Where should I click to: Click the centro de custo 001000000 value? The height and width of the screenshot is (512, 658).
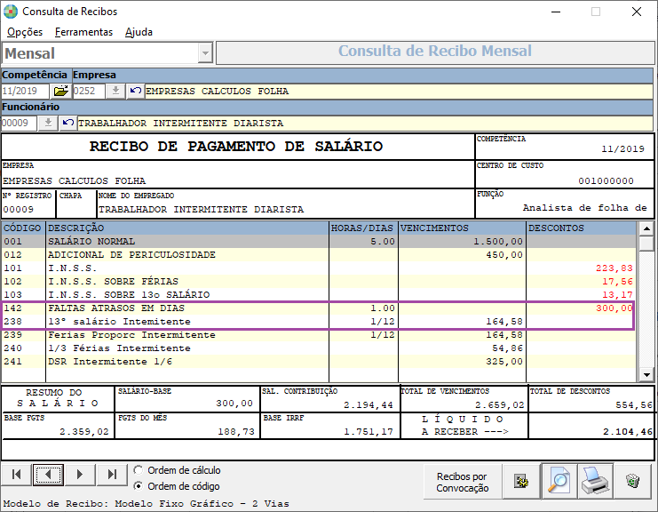pyautogui.click(x=606, y=181)
